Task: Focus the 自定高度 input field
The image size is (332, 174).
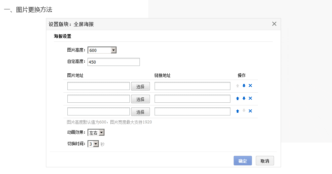Action: (113, 62)
